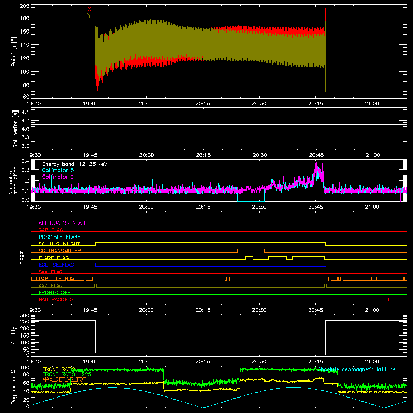This screenshot has height=413, width=413.
Task: Click the orange PARTICLE_FLAG label
Action: point(58,279)
